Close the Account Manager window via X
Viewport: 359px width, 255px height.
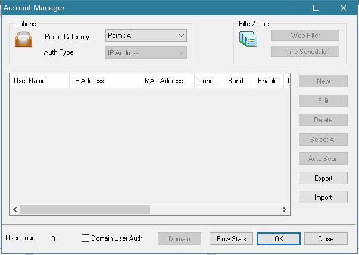click(x=343, y=8)
